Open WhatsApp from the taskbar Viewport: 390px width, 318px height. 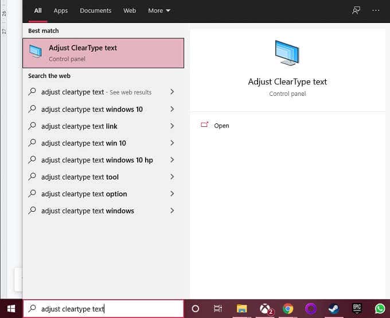[x=380, y=309]
